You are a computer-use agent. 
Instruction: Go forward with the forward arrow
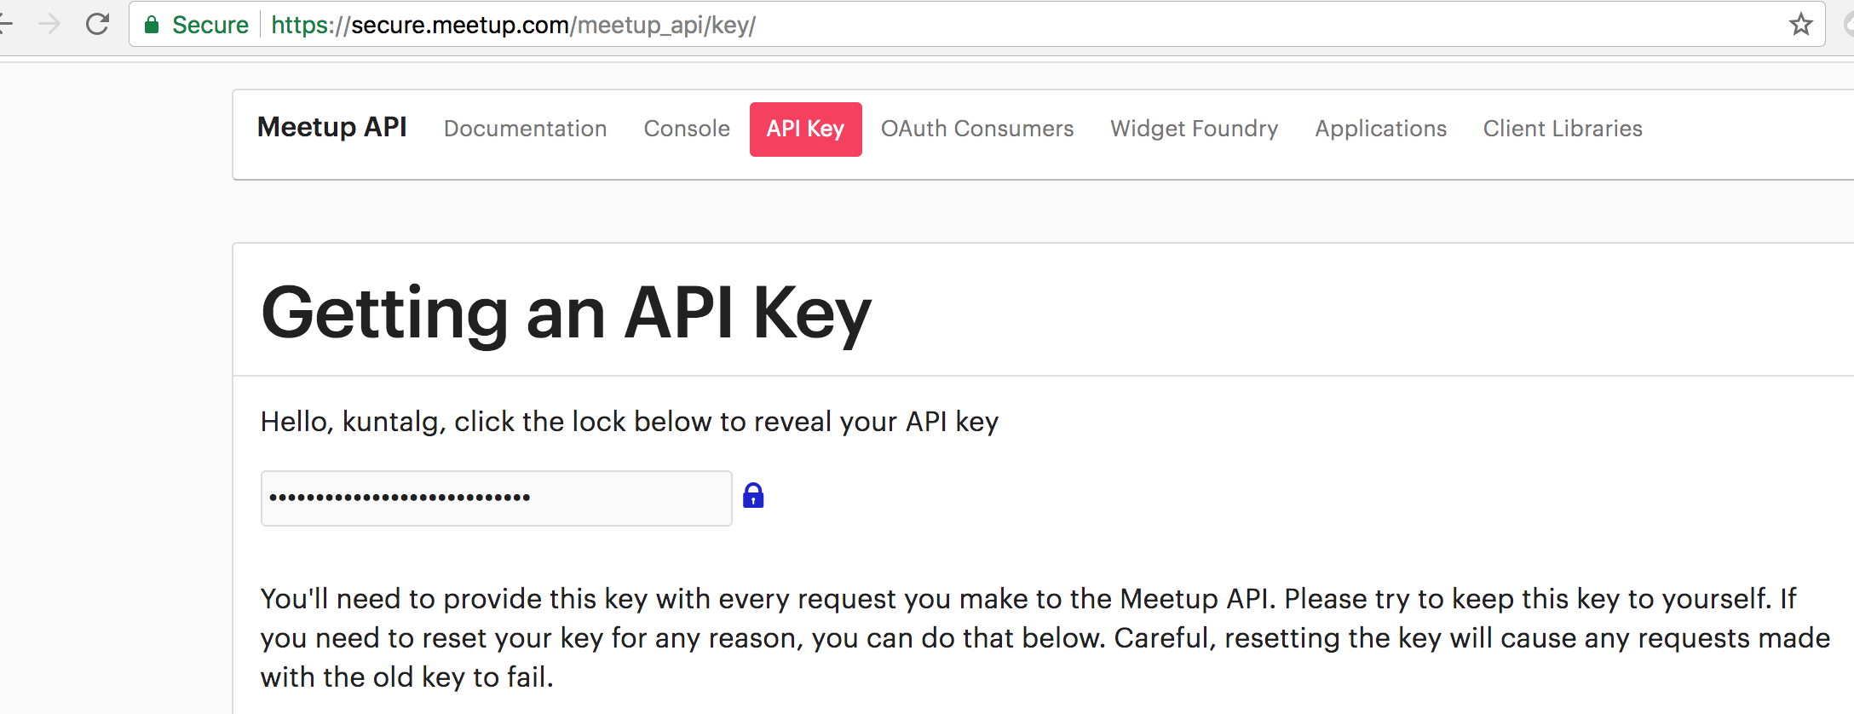click(49, 24)
